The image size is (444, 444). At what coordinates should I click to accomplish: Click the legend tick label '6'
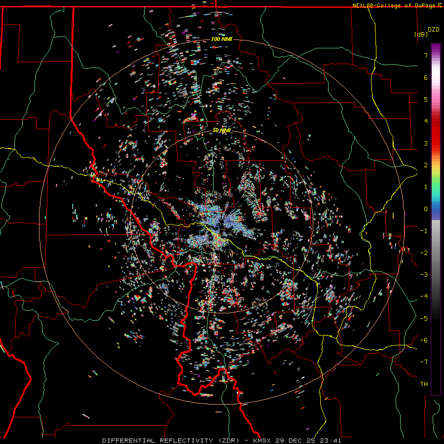[426, 77]
